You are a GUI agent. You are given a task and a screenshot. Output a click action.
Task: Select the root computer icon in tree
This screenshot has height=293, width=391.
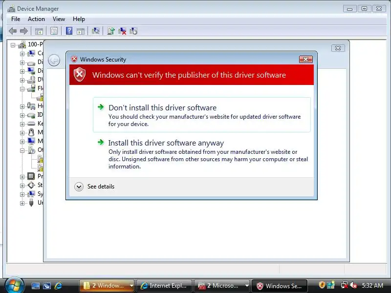(22, 44)
